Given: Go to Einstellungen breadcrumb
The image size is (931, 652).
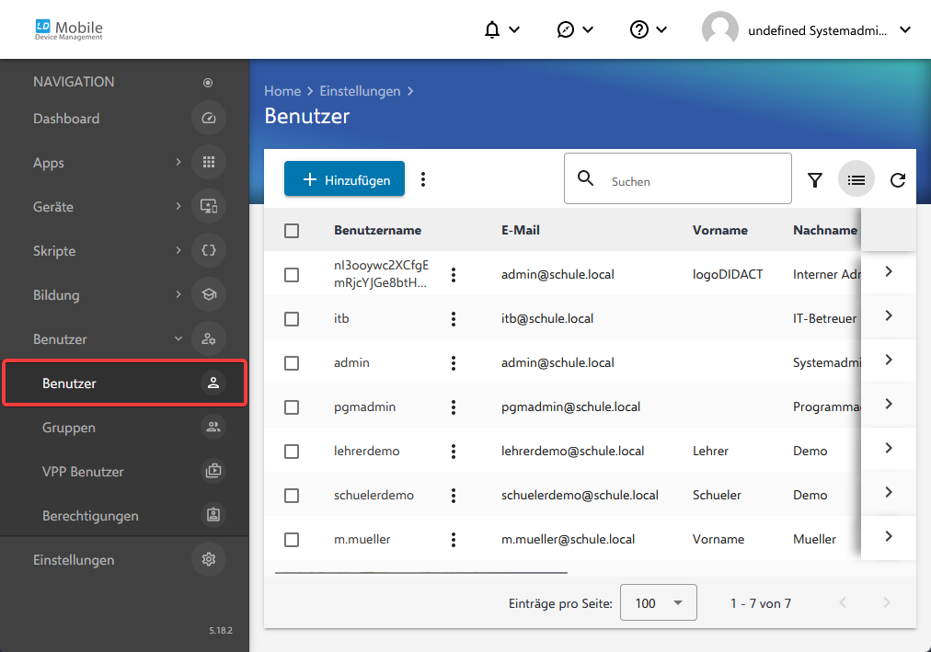Looking at the screenshot, I should [360, 91].
